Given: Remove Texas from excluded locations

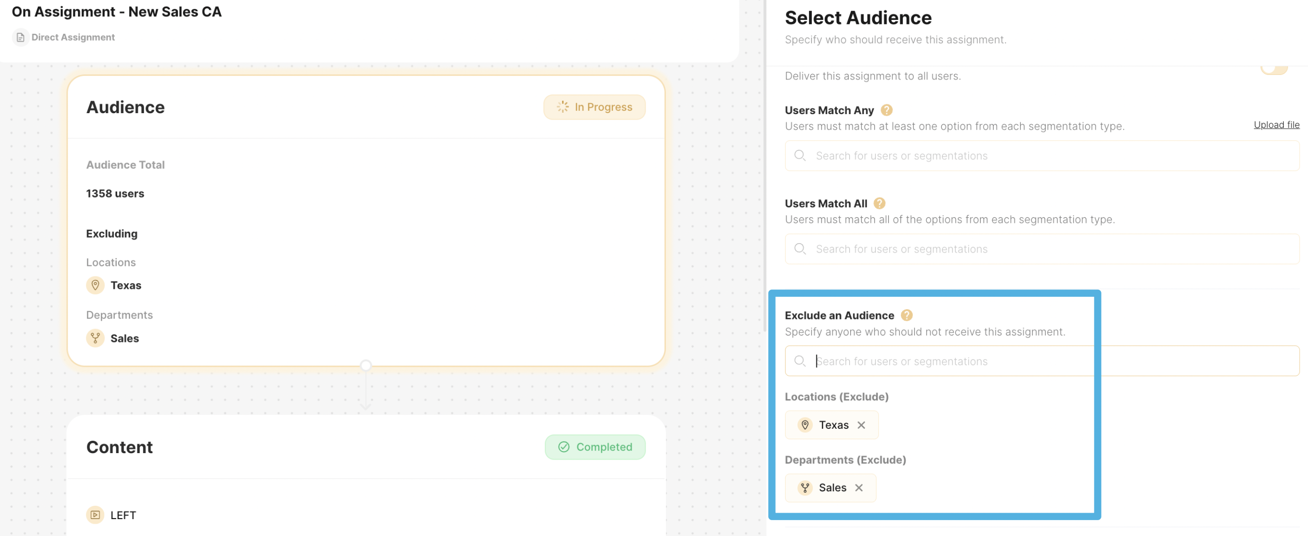Looking at the screenshot, I should pos(861,425).
